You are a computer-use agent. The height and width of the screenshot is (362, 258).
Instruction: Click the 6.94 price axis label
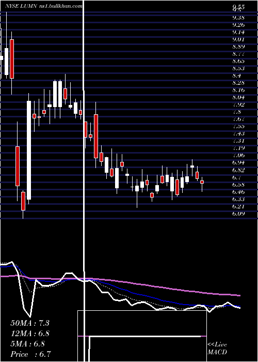point(238,162)
